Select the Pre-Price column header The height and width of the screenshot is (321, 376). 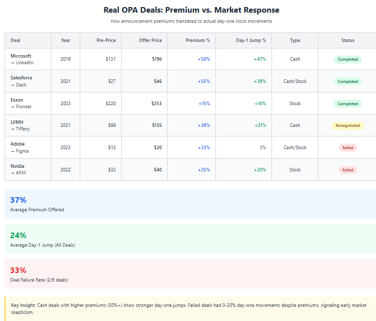(101, 40)
